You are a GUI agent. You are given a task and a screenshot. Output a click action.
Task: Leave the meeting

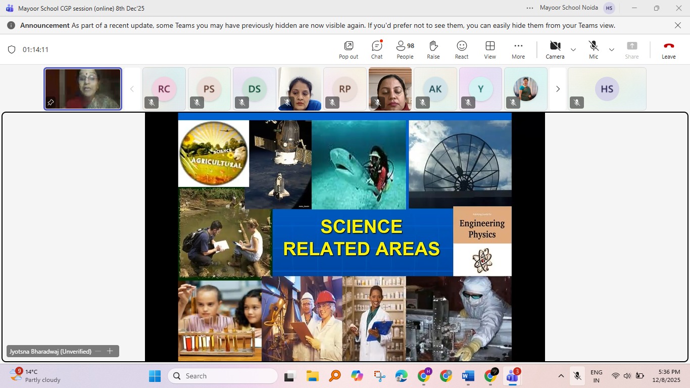(x=668, y=50)
